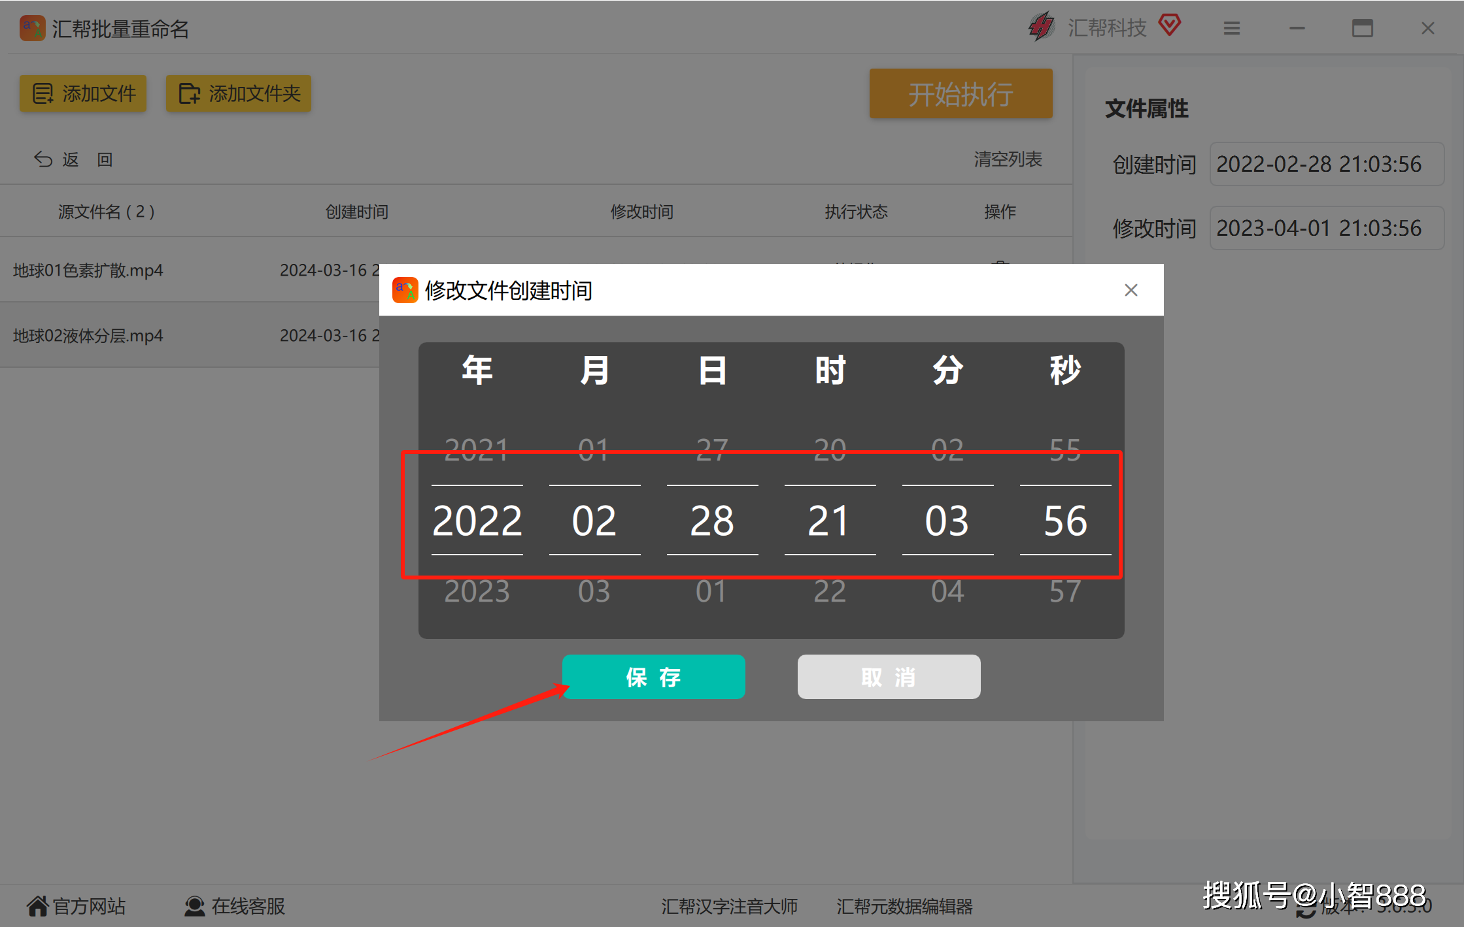
Task: Click the 修改时间 field in 文件属性
Action: (x=1326, y=228)
